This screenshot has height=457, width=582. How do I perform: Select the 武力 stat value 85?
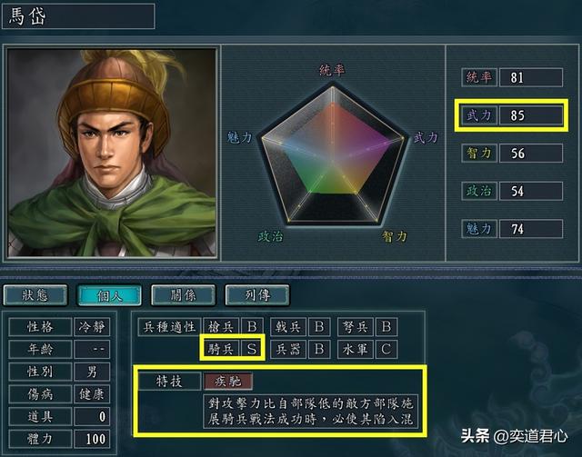click(531, 115)
